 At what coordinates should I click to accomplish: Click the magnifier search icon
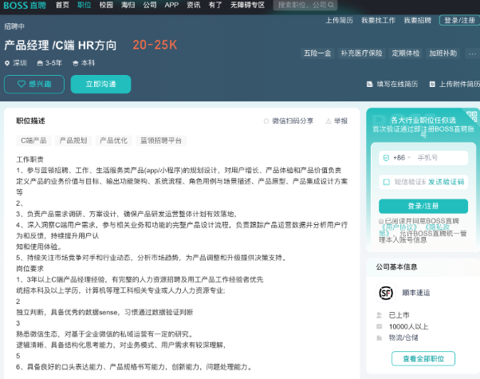click(x=331, y=5)
